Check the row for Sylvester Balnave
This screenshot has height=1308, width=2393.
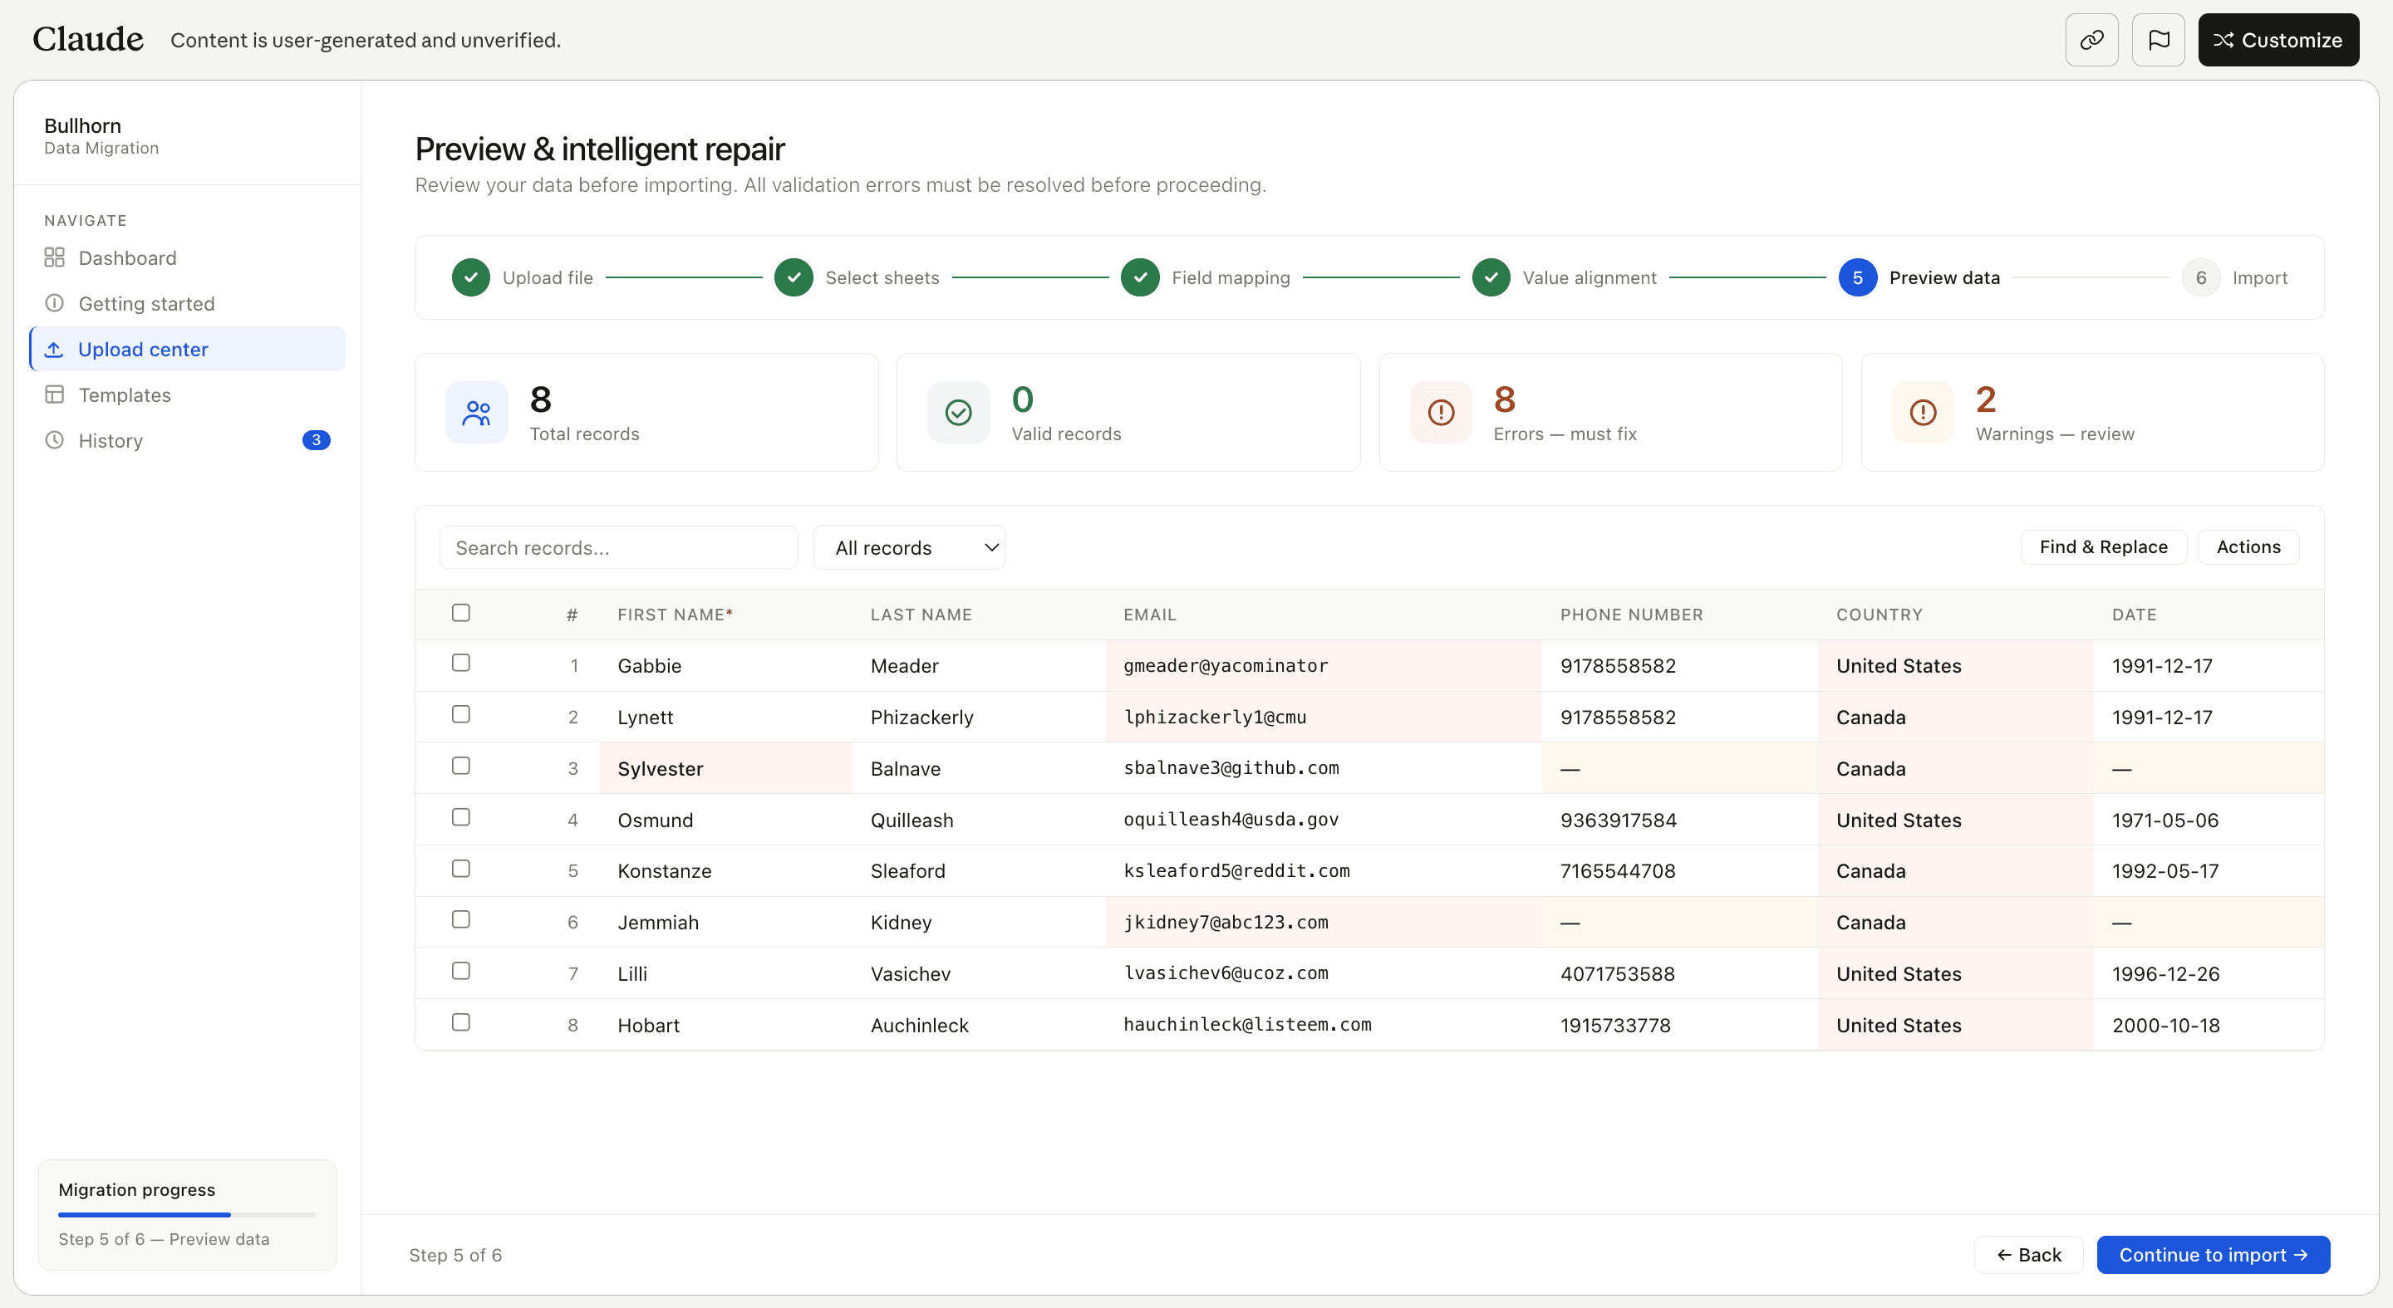coord(461,766)
